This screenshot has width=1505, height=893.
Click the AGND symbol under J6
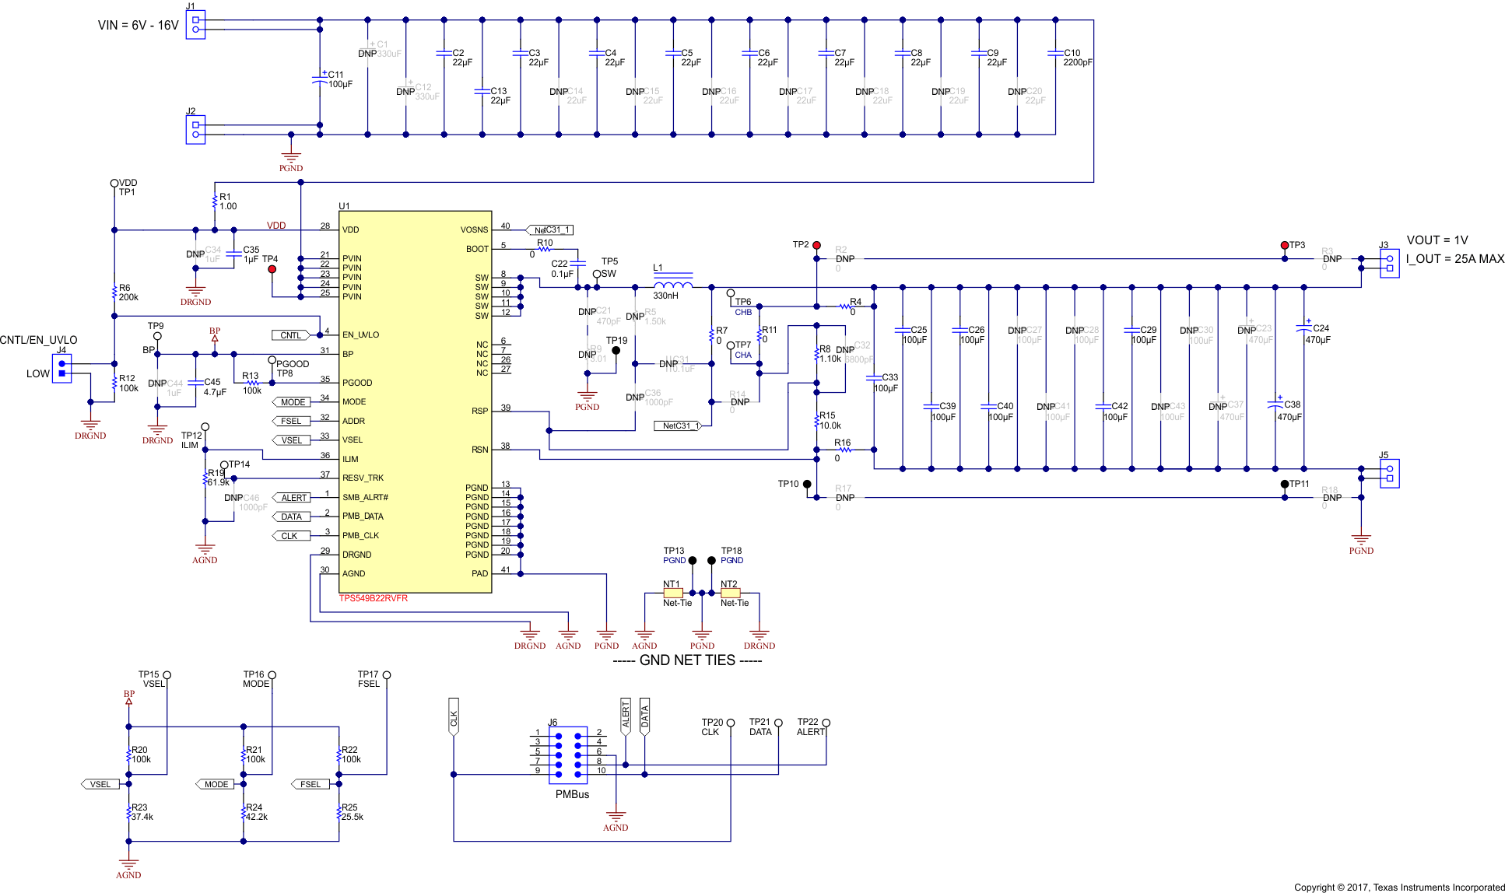click(x=616, y=820)
